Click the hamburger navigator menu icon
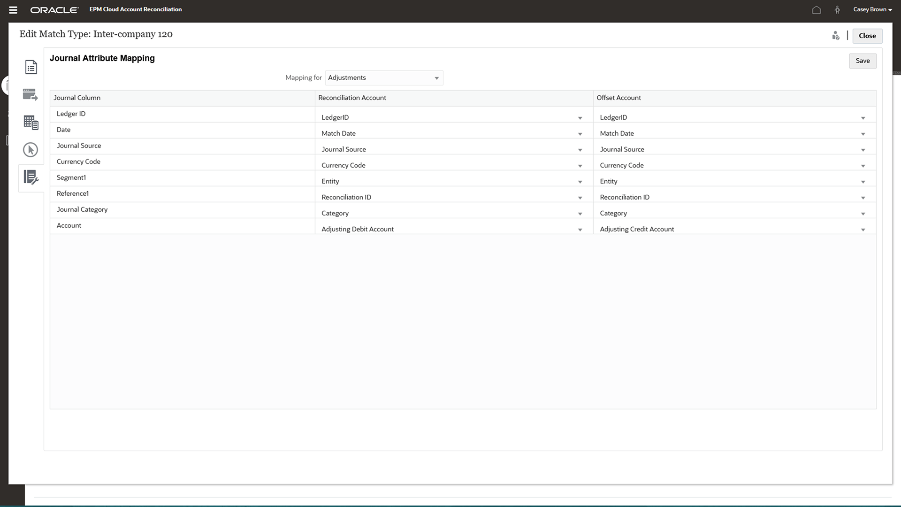The width and height of the screenshot is (901, 507). (13, 10)
